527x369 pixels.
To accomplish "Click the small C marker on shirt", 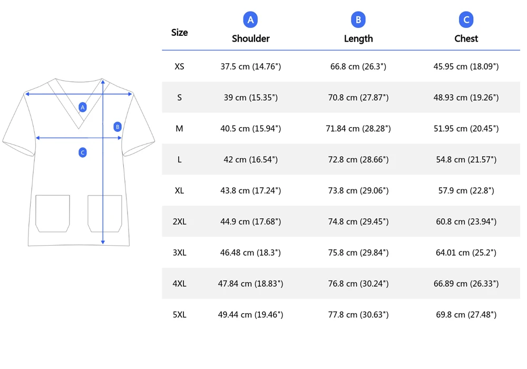I will [x=82, y=152].
